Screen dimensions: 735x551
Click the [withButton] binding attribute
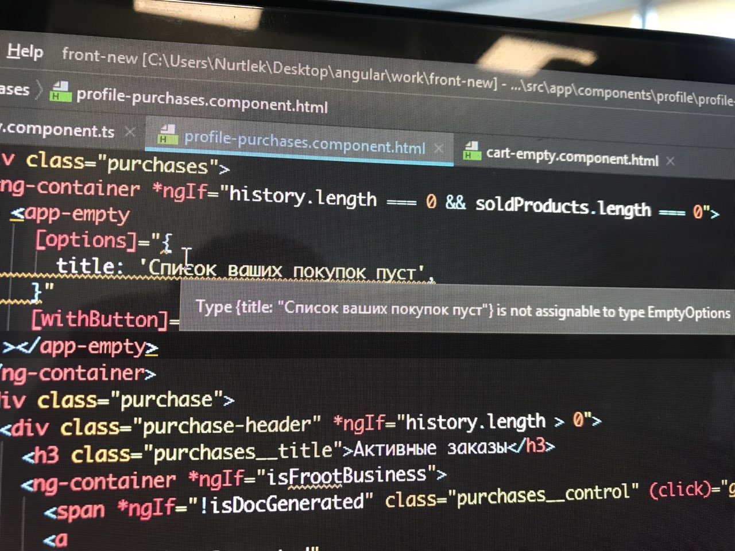[100, 319]
